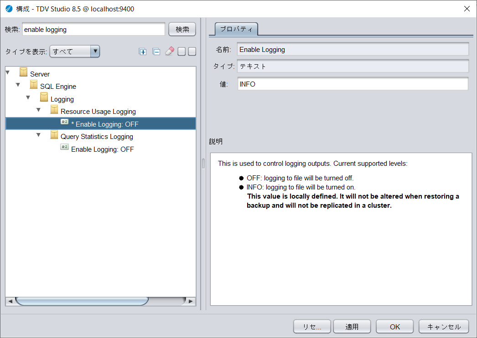This screenshot has height=338, width=477.
Task: Click the SQL Engine folder icon
Action: pos(34,85)
